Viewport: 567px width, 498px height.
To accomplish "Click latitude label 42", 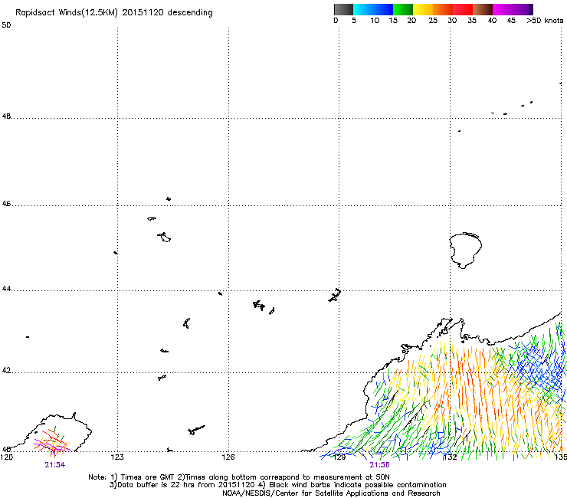I will pyautogui.click(x=6, y=370).
